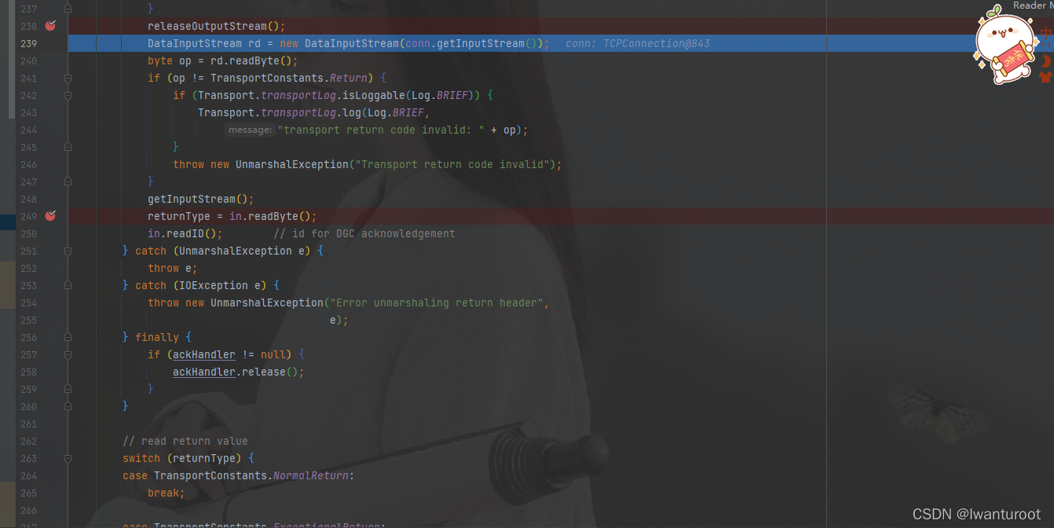Click line number 262 in the gutter

tap(28, 441)
